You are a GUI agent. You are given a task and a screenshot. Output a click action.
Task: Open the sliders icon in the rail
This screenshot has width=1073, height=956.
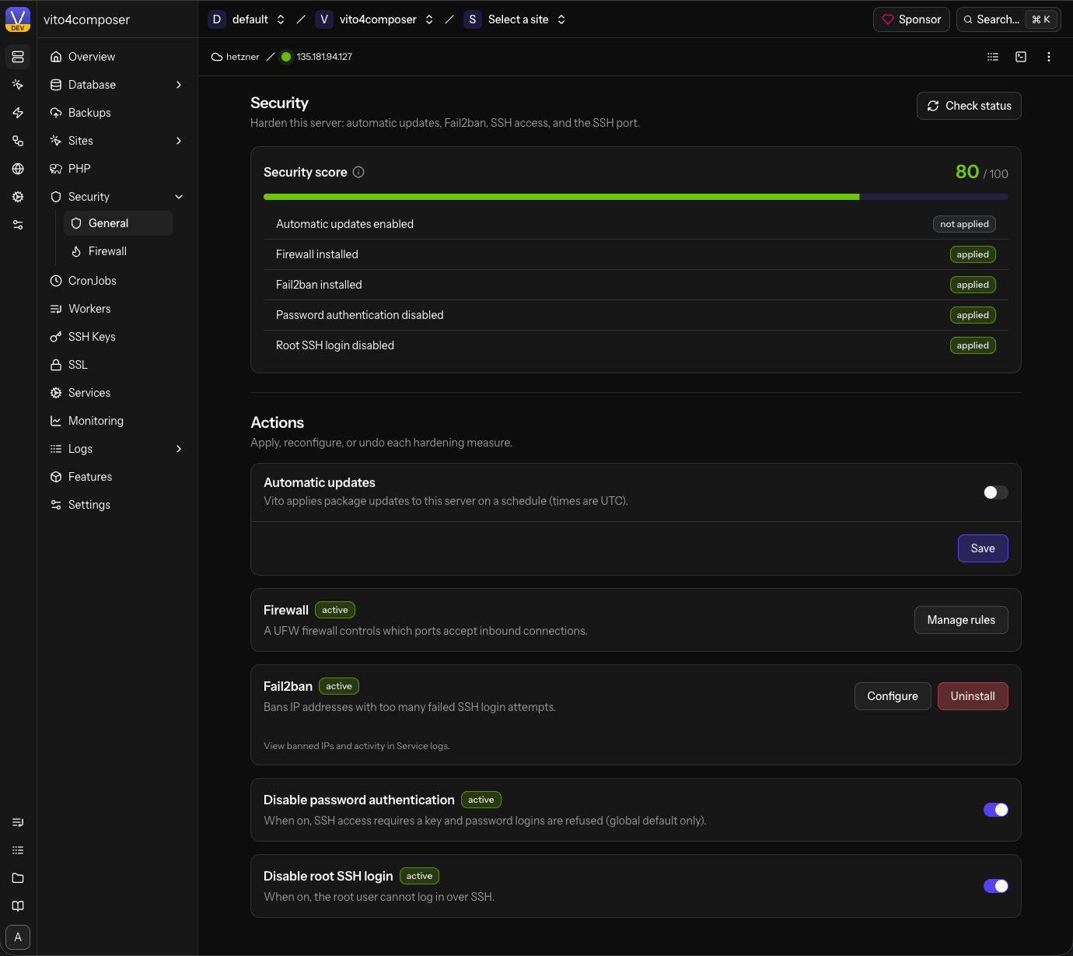[x=18, y=225]
